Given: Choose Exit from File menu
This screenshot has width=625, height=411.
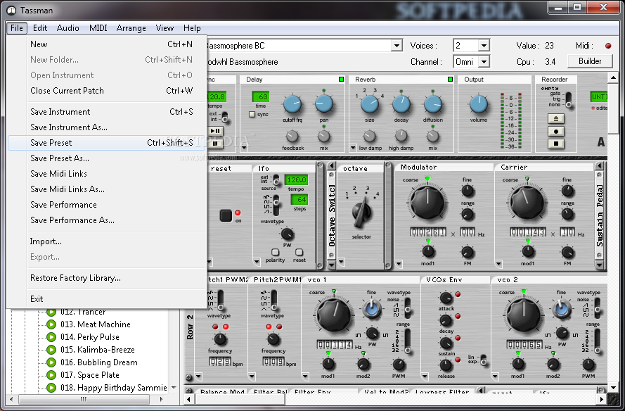Looking at the screenshot, I should pos(107,299).
